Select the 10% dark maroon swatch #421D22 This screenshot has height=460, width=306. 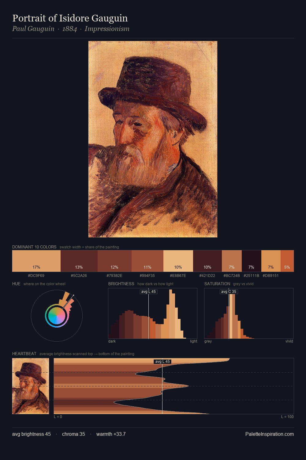tap(207, 261)
